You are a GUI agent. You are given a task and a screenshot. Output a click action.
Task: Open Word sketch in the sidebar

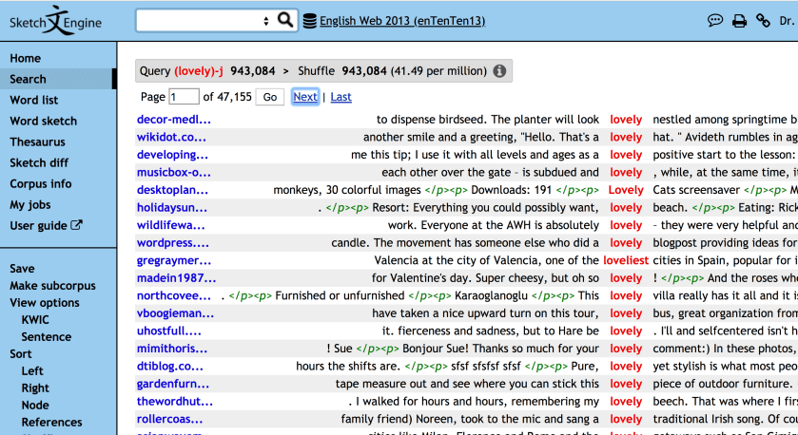43,121
